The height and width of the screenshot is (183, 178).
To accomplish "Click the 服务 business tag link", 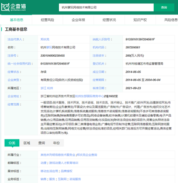I will click(x=52, y=179).
